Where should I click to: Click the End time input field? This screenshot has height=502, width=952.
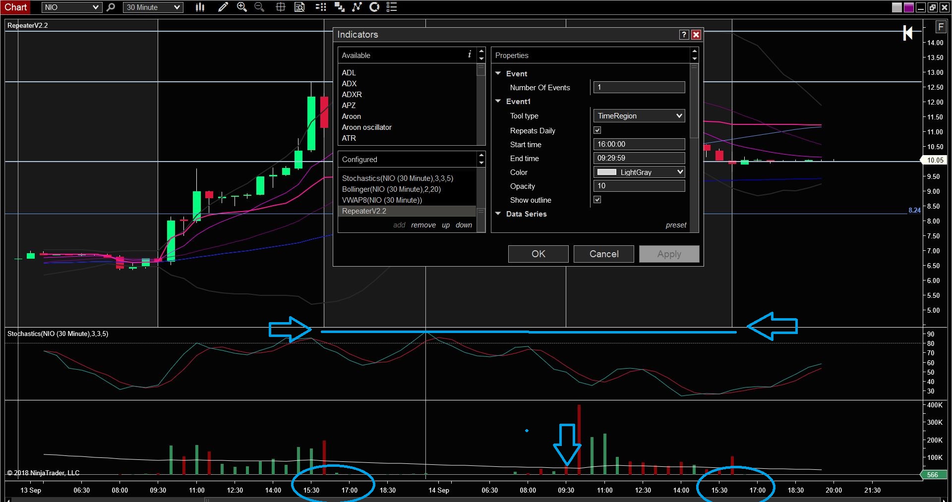[x=639, y=158]
